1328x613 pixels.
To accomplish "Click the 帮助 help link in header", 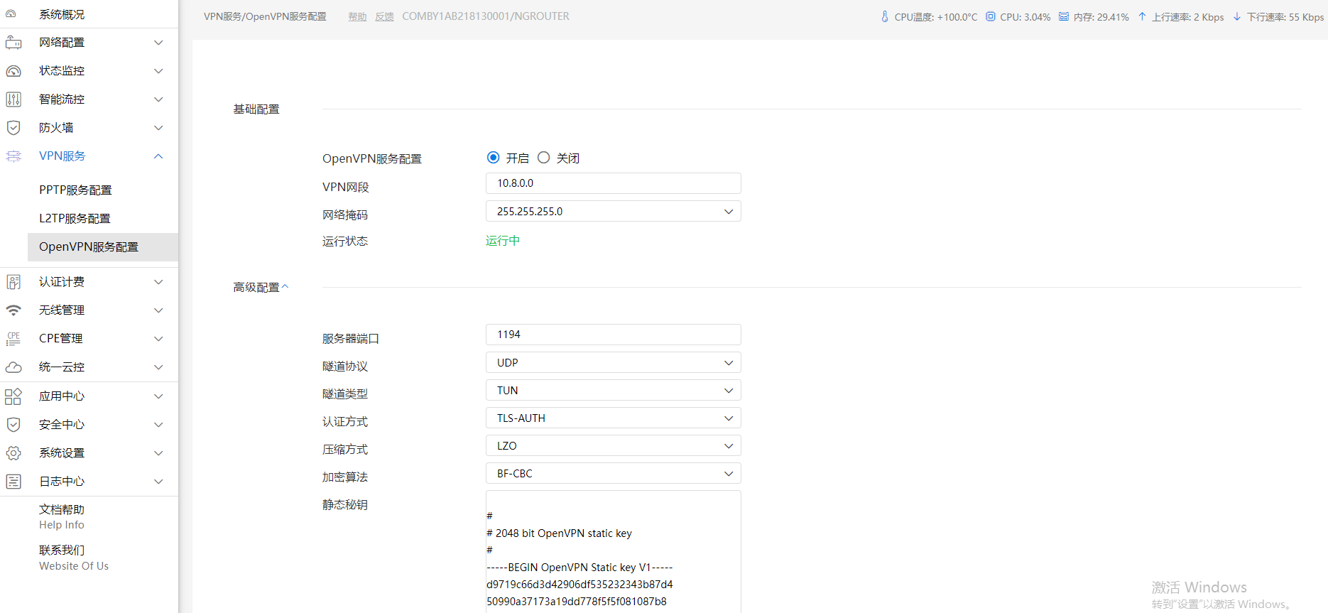I will point(357,17).
